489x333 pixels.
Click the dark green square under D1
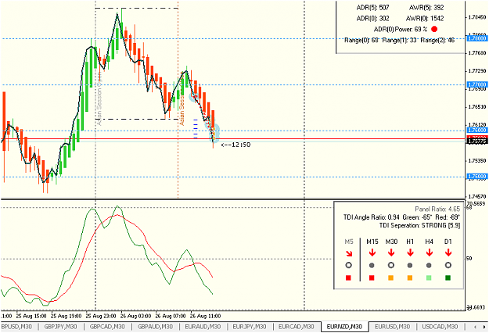tap(448, 277)
